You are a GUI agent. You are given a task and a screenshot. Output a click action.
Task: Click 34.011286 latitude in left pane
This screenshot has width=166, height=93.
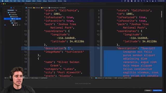point(77,41)
